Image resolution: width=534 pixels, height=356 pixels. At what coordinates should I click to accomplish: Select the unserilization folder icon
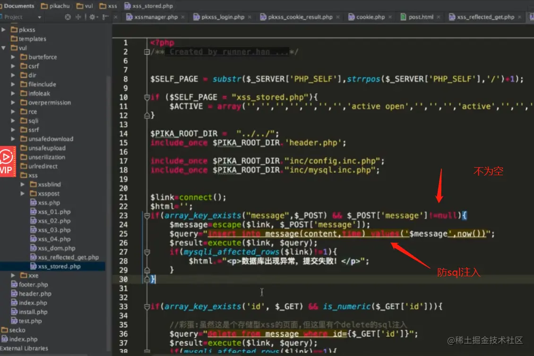(x=24, y=157)
